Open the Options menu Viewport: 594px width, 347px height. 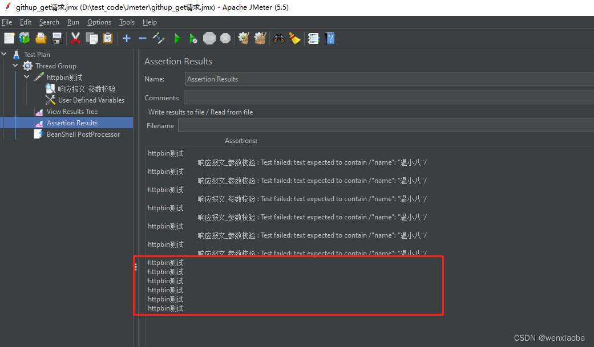(x=99, y=22)
